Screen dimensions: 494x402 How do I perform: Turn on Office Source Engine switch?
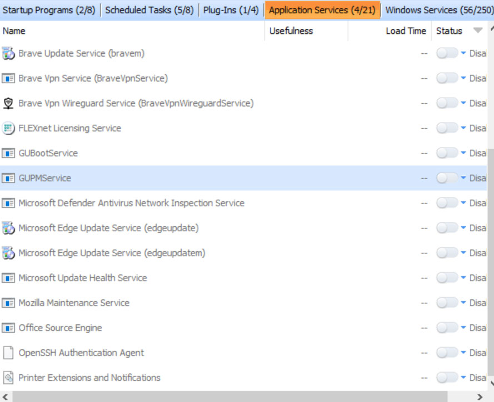pyautogui.click(x=447, y=328)
